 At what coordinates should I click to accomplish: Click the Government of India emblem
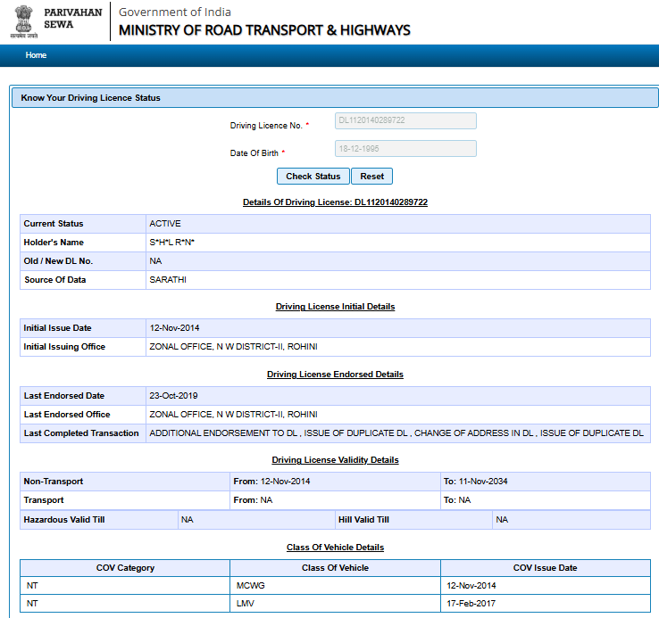pyautogui.click(x=24, y=21)
